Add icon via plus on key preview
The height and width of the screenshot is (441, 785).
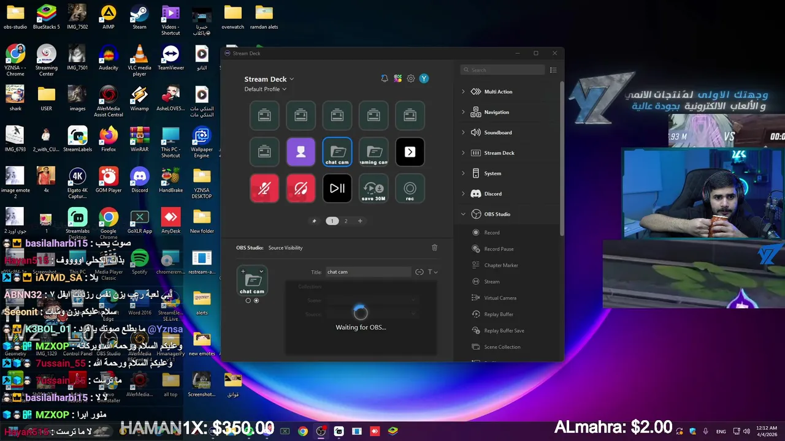[243, 271]
